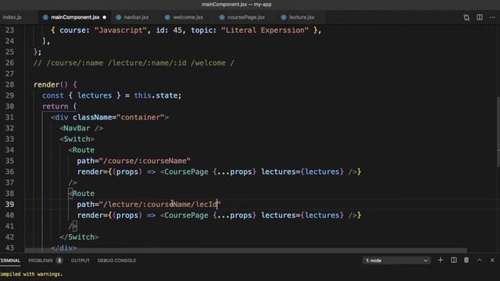
Task: Open the editor More Actions menu
Action: (492, 17)
